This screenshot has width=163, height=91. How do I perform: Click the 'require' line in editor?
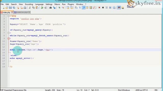[25, 19]
